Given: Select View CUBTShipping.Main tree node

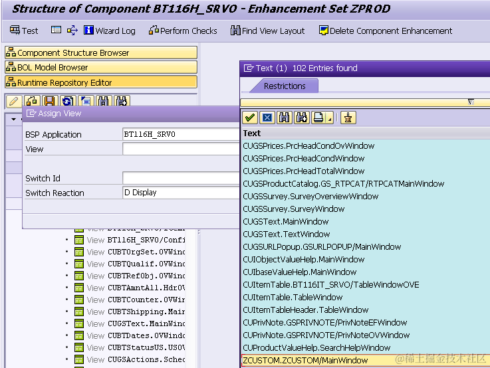Looking at the screenshot, I should 130,312.
